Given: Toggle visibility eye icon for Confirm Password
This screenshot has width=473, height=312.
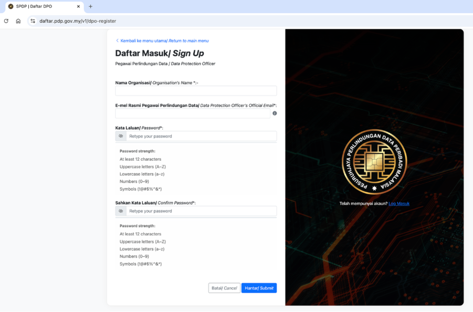Looking at the screenshot, I should click(121, 211).
